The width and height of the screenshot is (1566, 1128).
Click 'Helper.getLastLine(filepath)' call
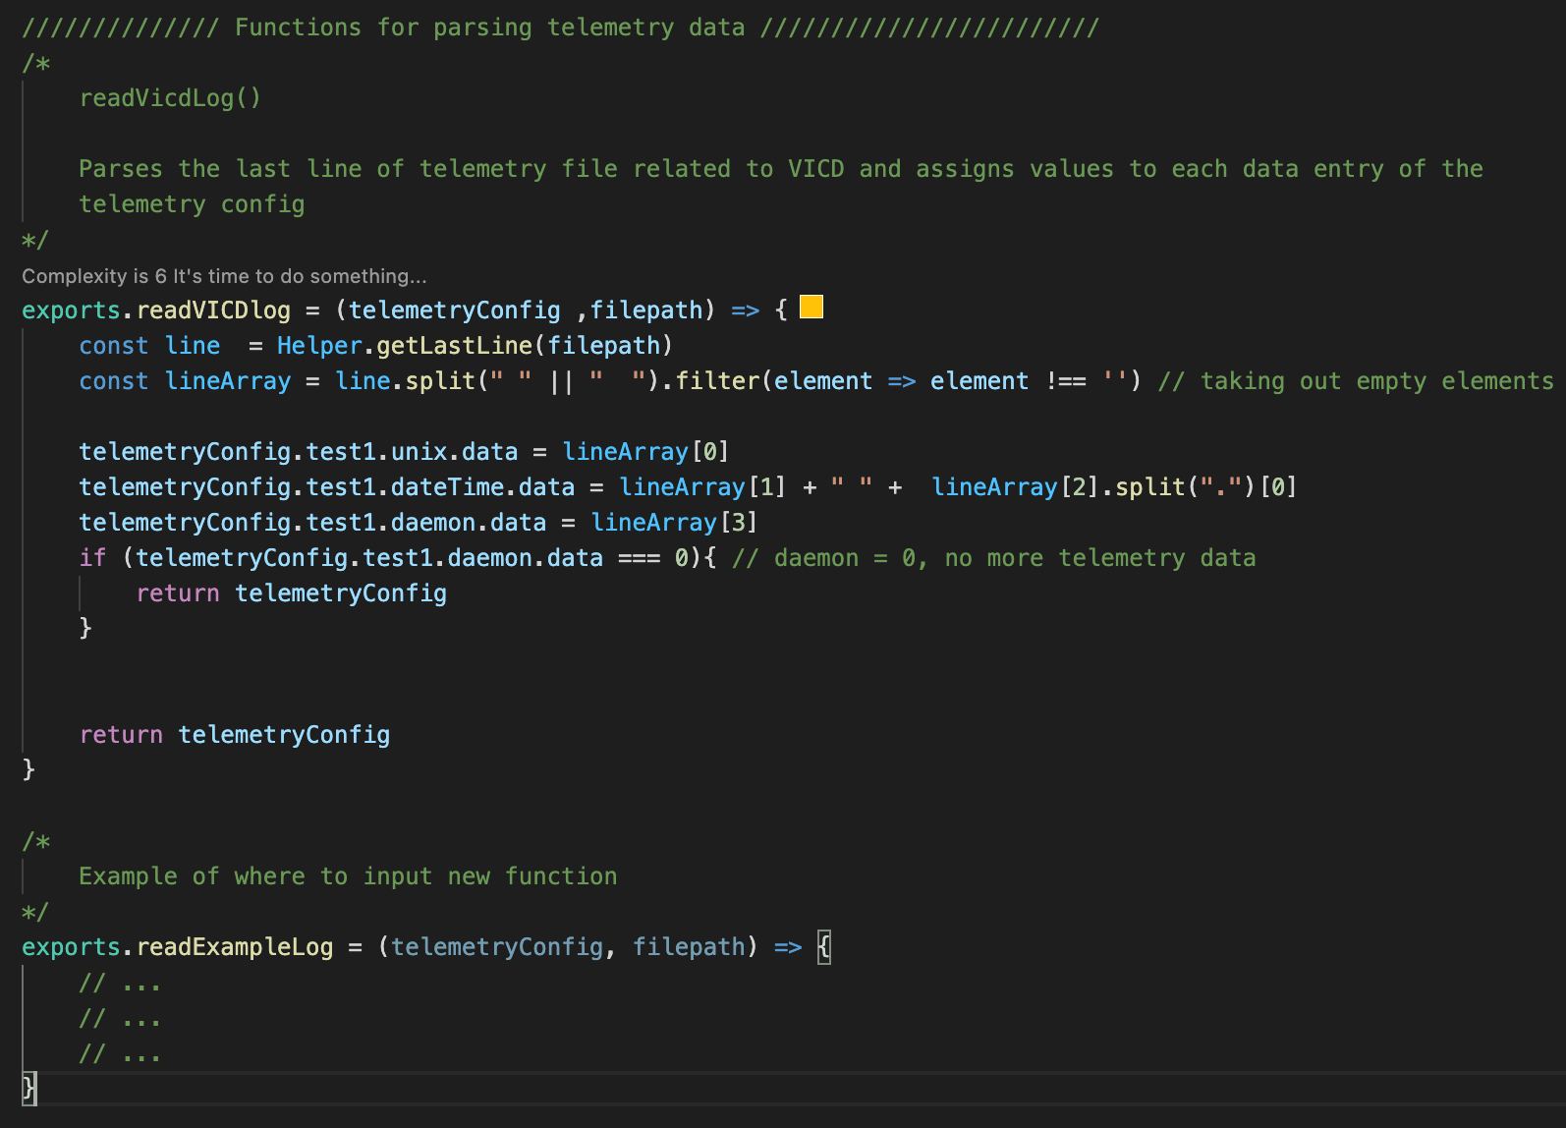click(x=475, y=346)
